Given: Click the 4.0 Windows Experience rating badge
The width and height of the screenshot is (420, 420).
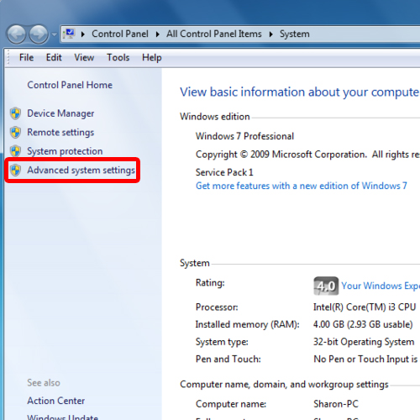Looking at the screenshot, I should (x=326, y=286).
